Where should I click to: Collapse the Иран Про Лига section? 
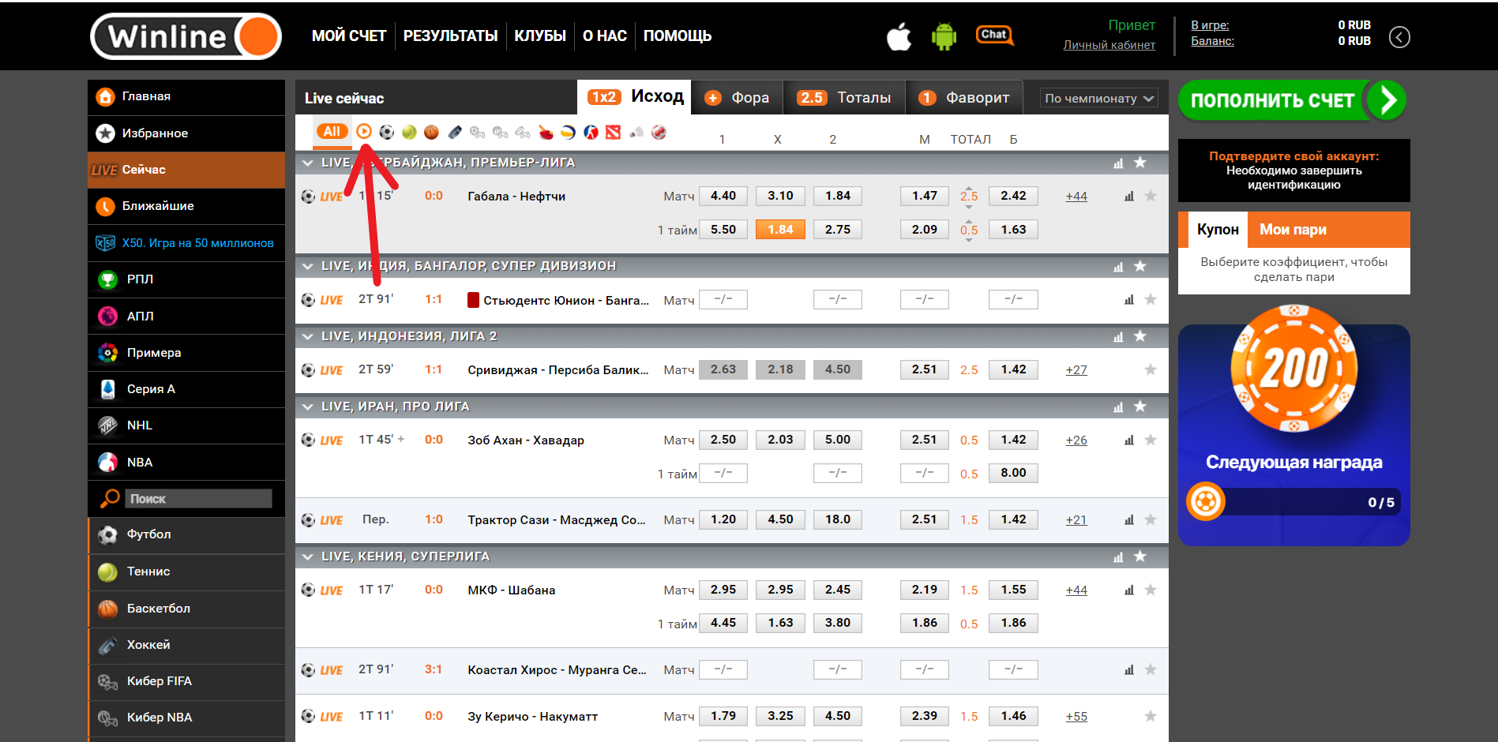pyautogui.click(x=308, y=407)
